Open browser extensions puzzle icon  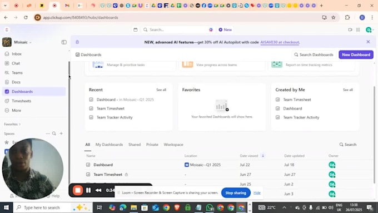(347, 17)
